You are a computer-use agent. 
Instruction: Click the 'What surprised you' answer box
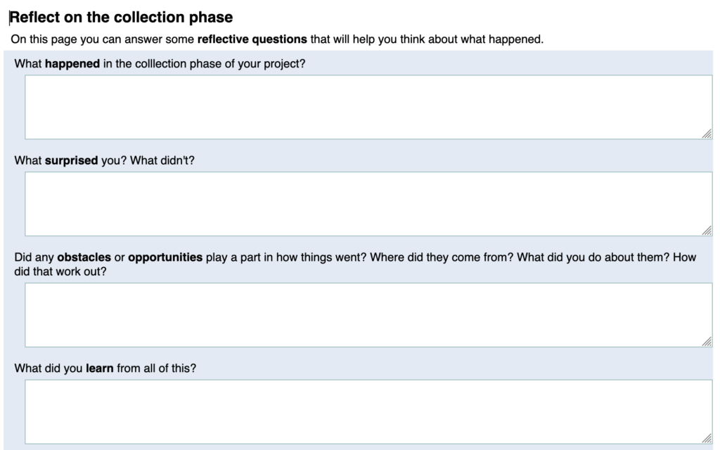368,204
